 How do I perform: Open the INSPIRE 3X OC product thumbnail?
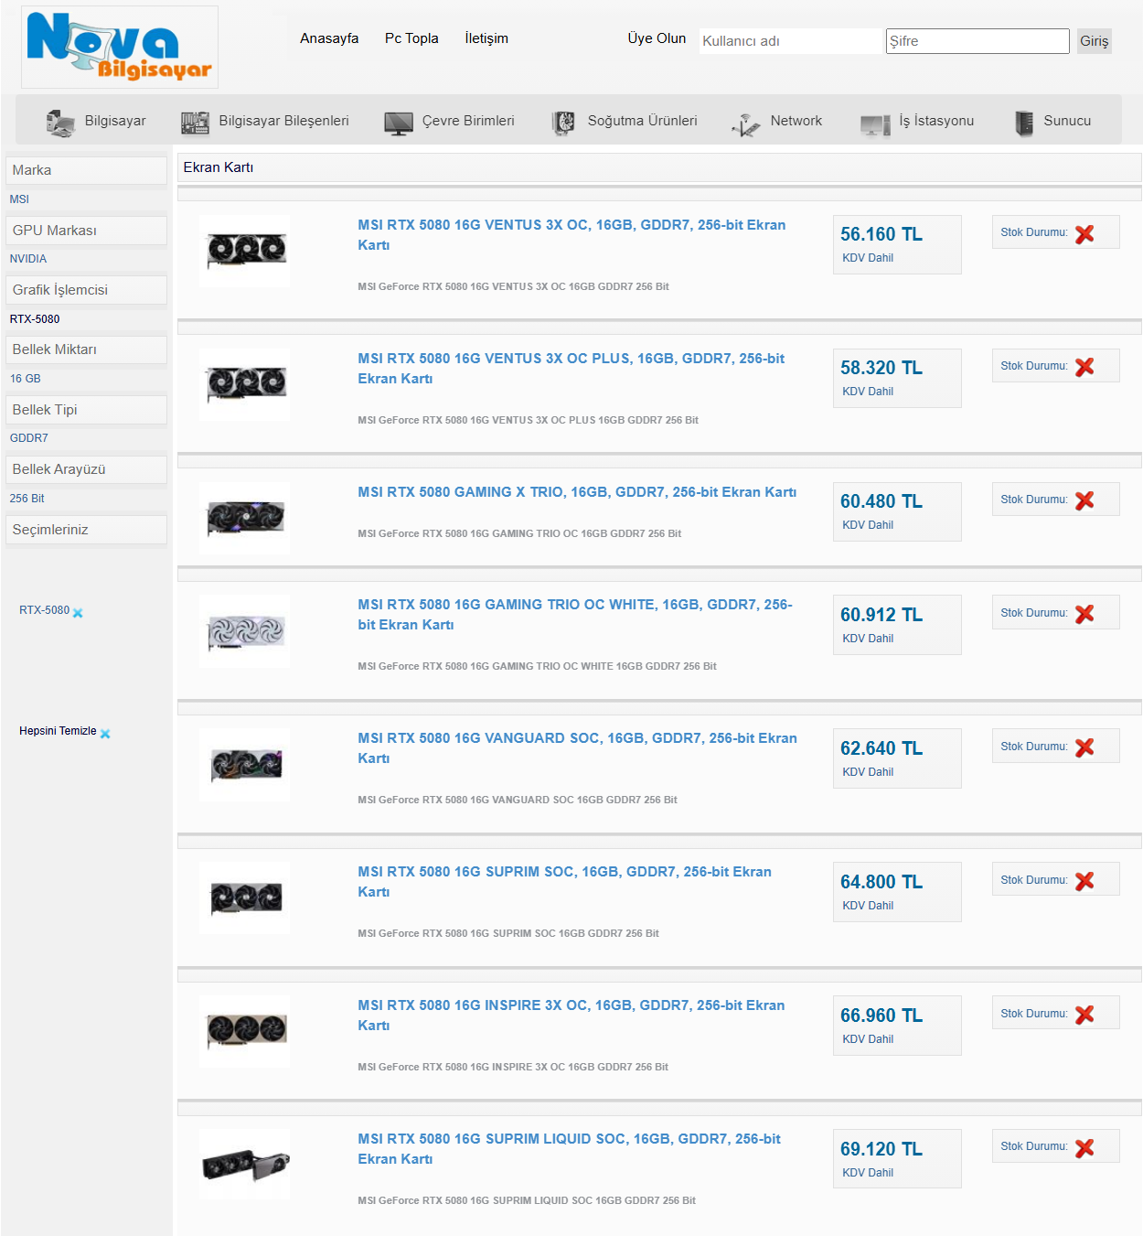pos(245,1032)
